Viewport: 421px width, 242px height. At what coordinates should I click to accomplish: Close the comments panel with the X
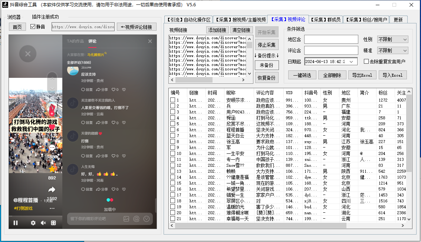[150, 41]
